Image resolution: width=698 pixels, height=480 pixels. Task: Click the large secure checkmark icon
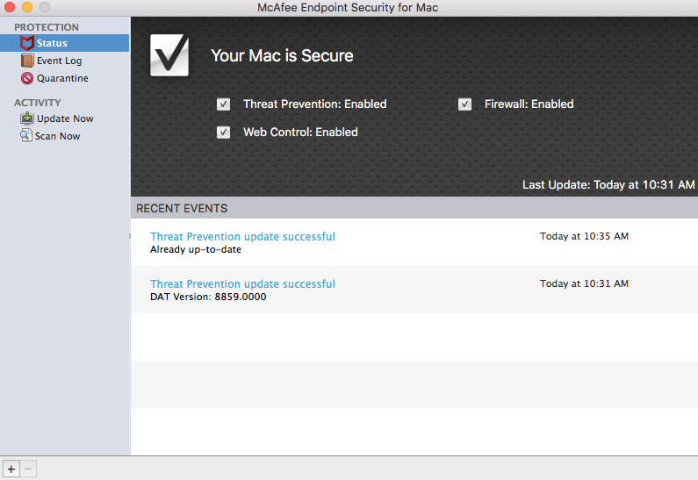pos(170,55)
